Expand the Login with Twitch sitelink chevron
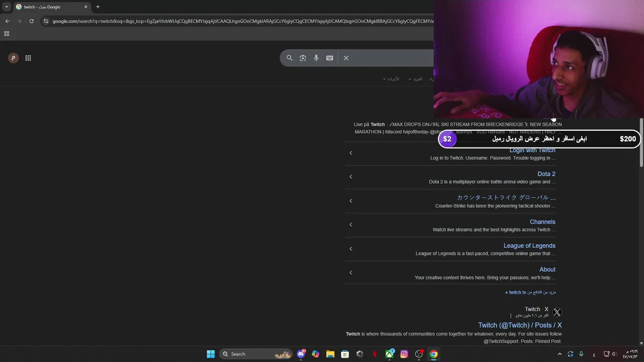The height and width of the screenshot is (362, 644). 351,153
